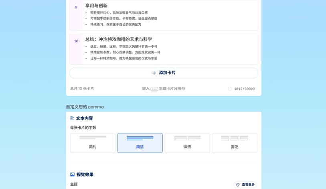Click bullet 持续练习，探索属于自己的完美配方
The image size is (326, 189).
tap(115, 24)
